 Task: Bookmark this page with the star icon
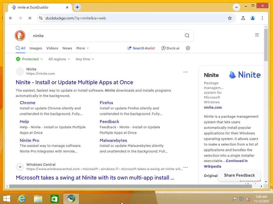230,18
